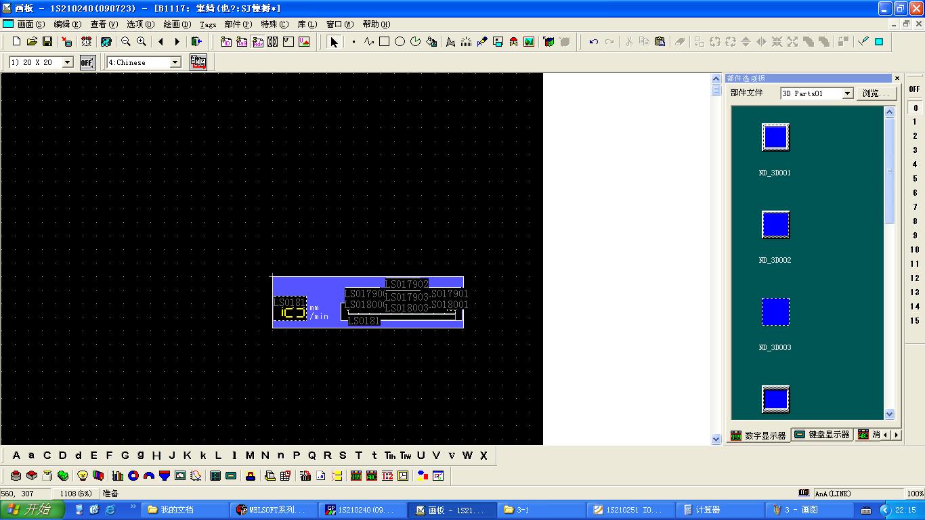Open the 20 X 20 grid size dropdown
Screen dimensions: 925x520
tap(68, 62)
